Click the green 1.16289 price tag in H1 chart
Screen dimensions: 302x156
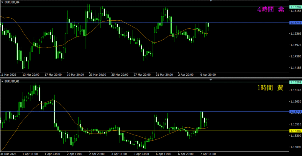click(295, 82)
